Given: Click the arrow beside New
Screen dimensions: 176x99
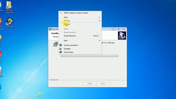Looking at the screenshot, I should (x=100, y=40).
